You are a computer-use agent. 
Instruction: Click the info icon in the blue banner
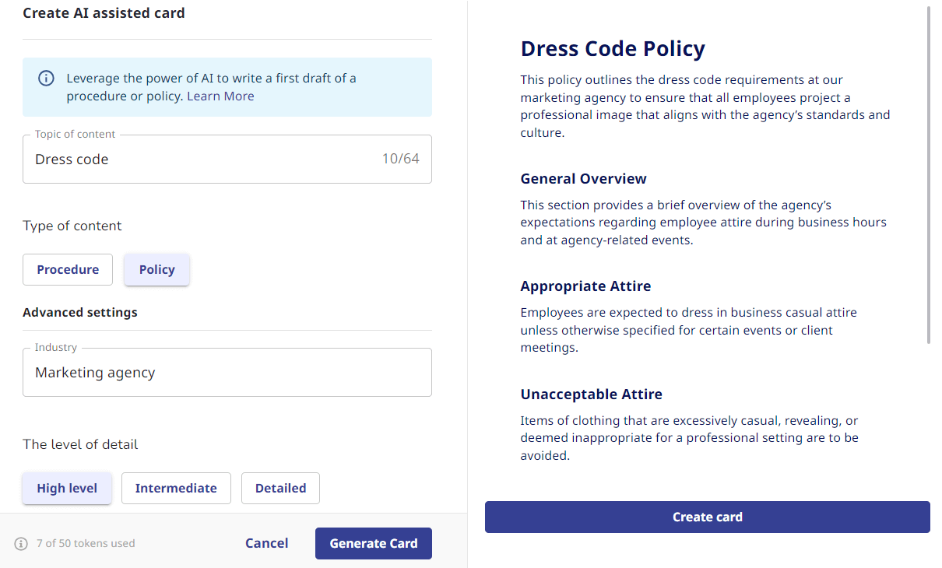46,78
